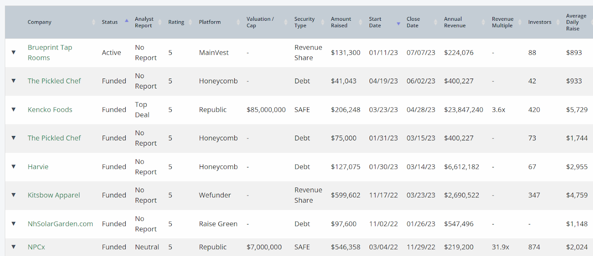This screenshot has width=593, height=256.
Task: Expand the NhSolarGarden.com row
Action: (x=14, y=223)
